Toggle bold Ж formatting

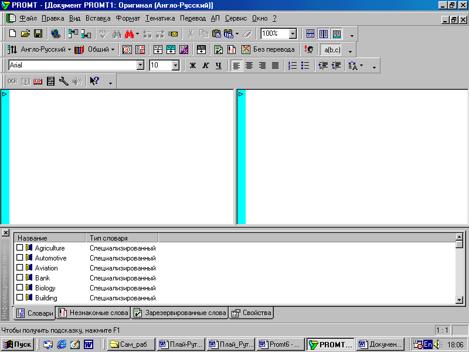pos(193,66)
